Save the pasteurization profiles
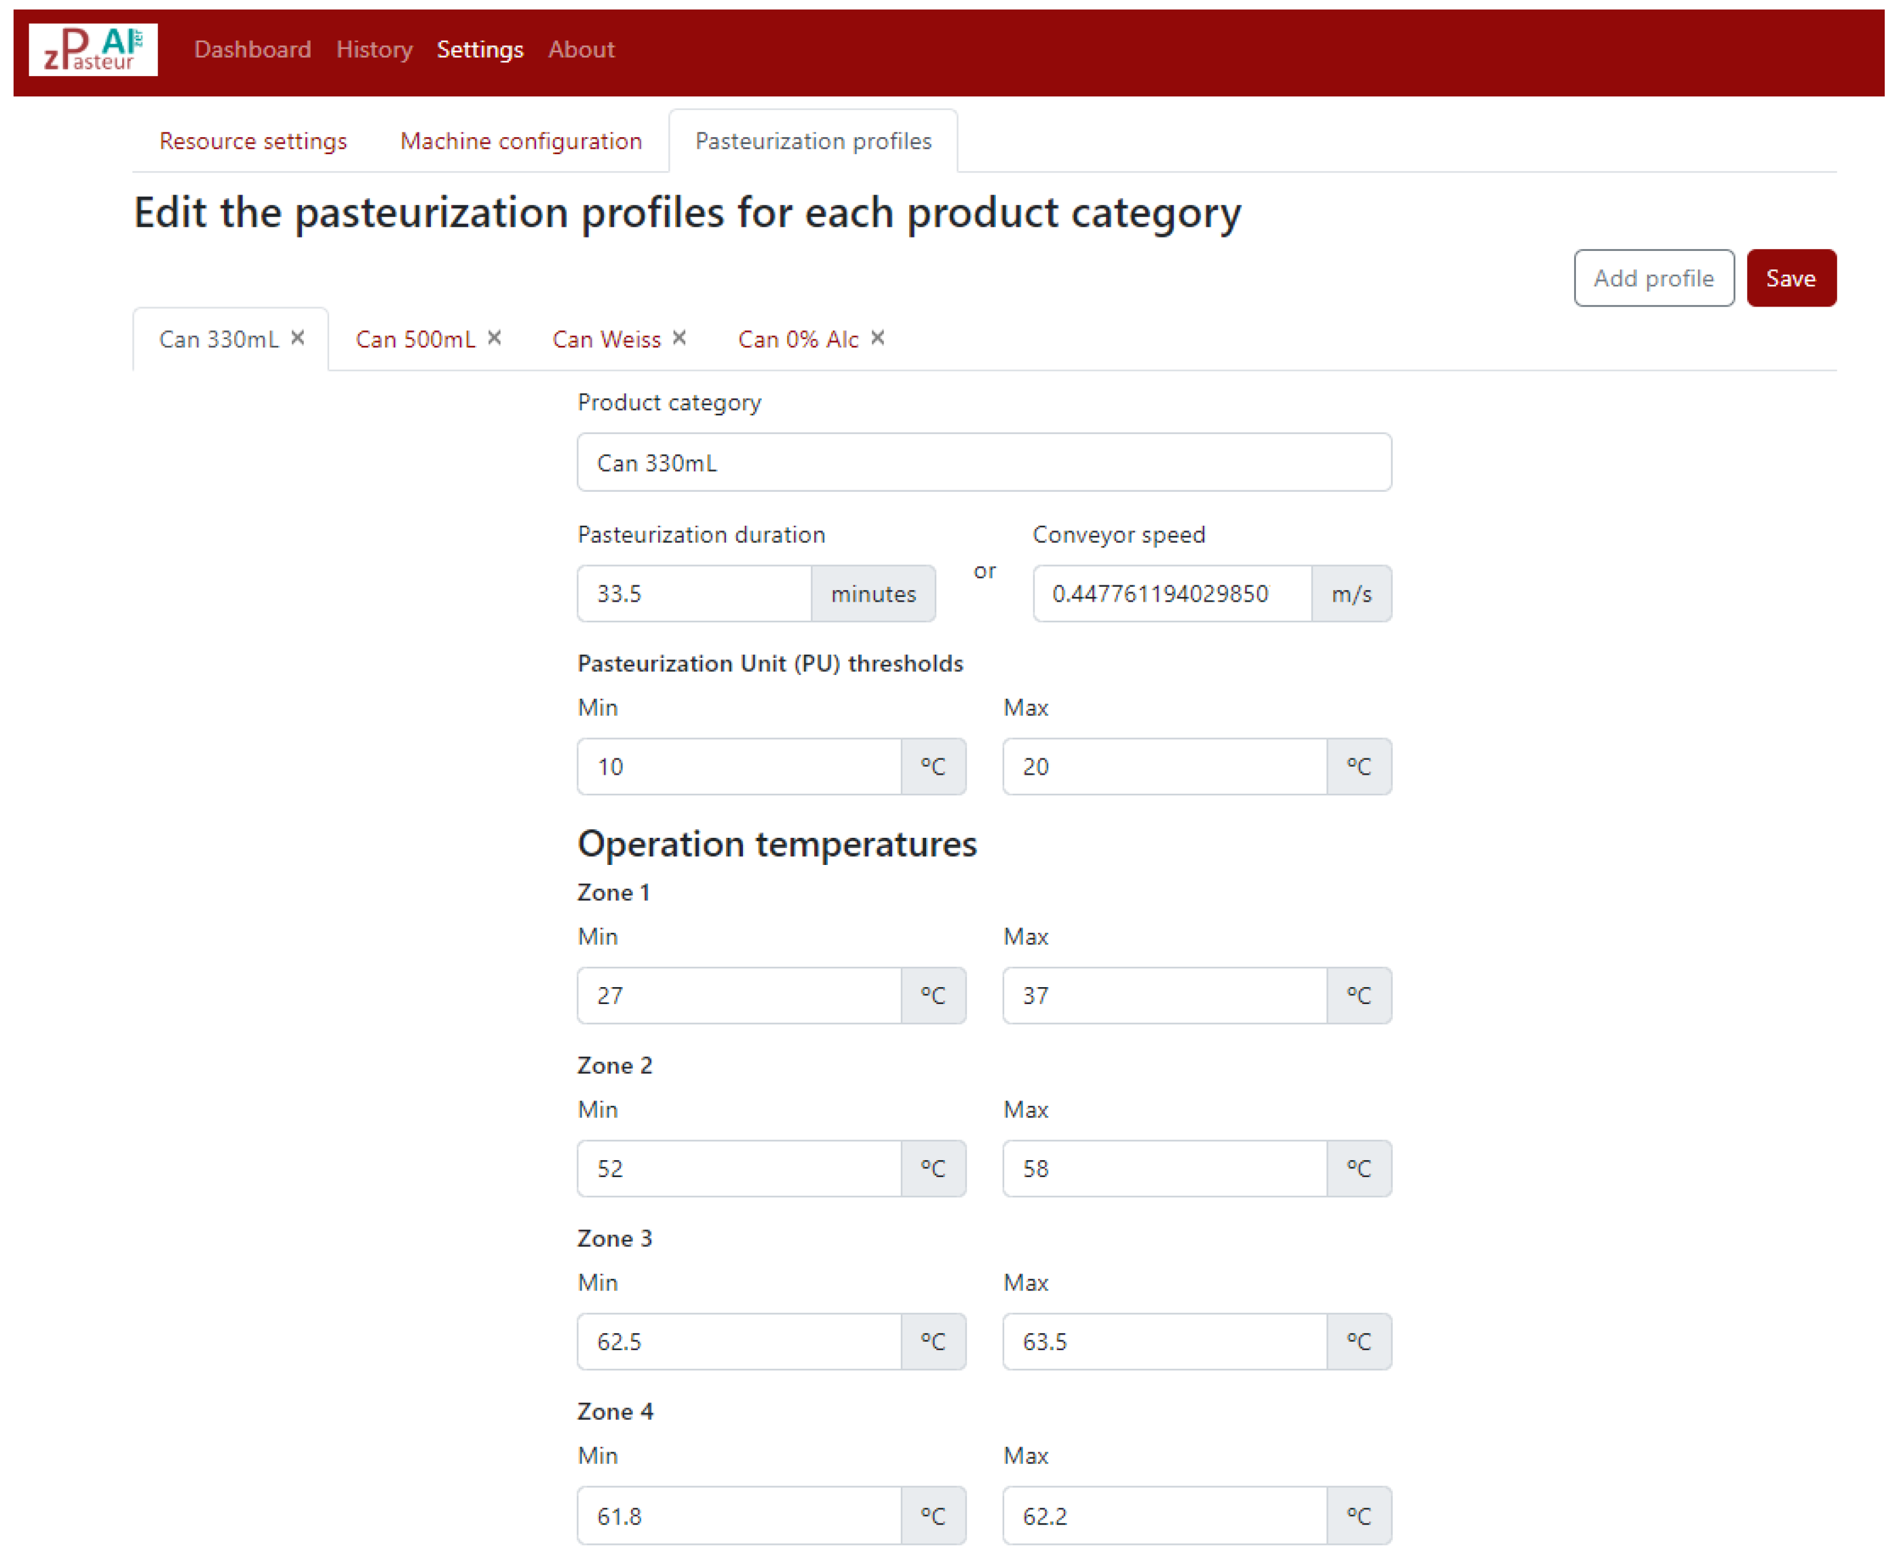 click(1790, 278)
